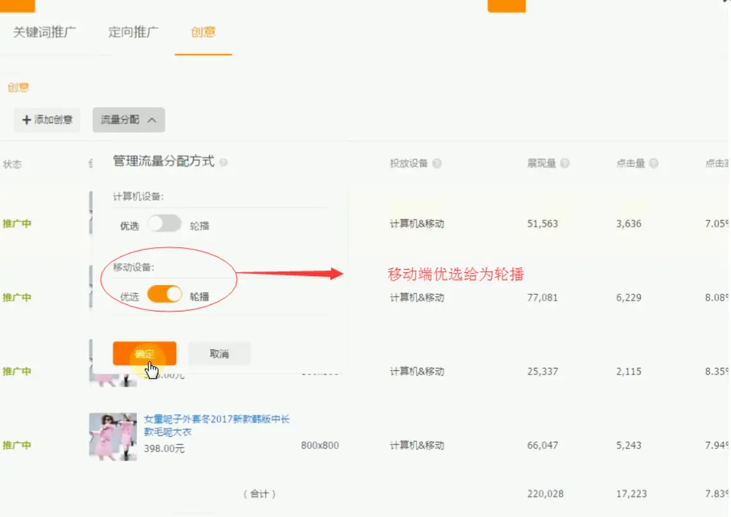Click the plus icon on 添加创意
Screen dimensions: 731x517
[x=26, y=120]
